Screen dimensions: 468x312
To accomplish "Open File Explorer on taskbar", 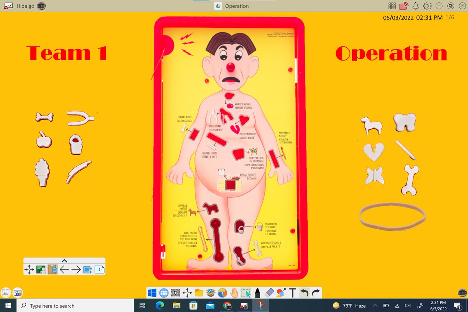I will point(177,306).
